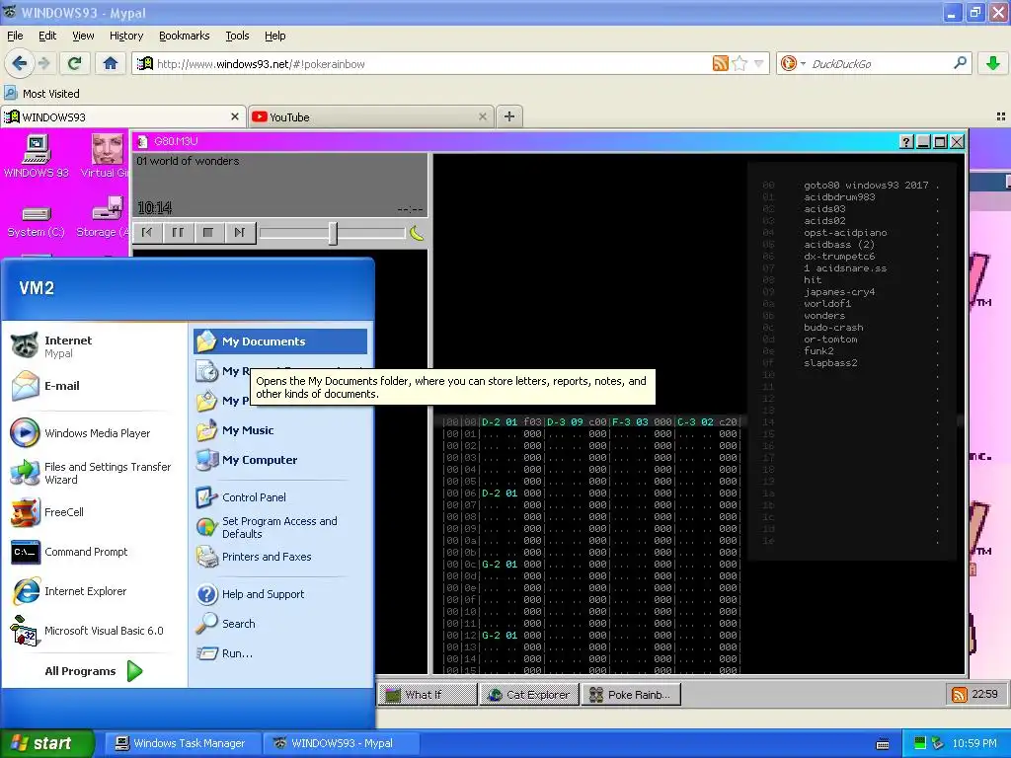Switch to the YouTube tab

point(361,116)
